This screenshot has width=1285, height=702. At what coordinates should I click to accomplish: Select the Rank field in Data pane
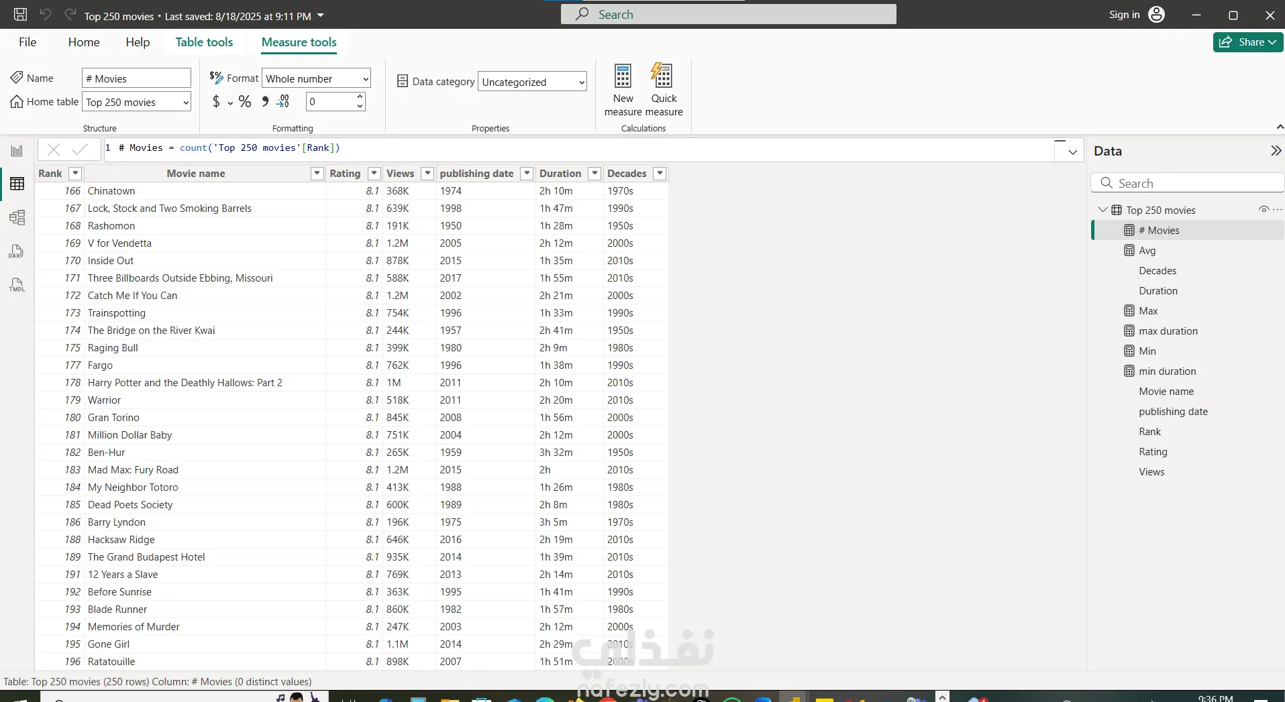click(1149, 432)
